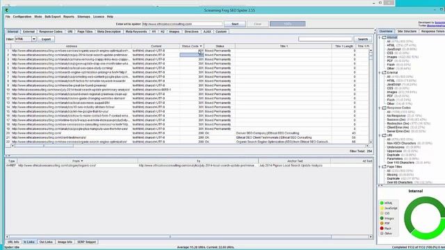Click the PDF orange legend dot
Screen dimensions: 445x250
pos(382,224)
